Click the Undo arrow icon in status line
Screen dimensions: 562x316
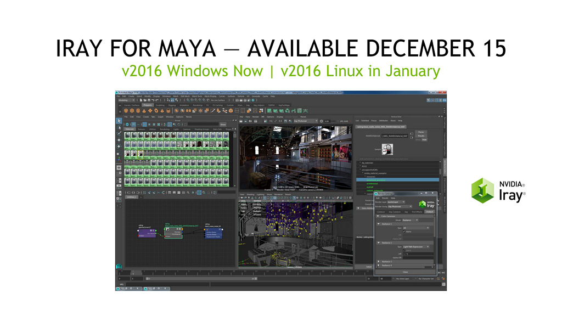click(x=153, y=100)
